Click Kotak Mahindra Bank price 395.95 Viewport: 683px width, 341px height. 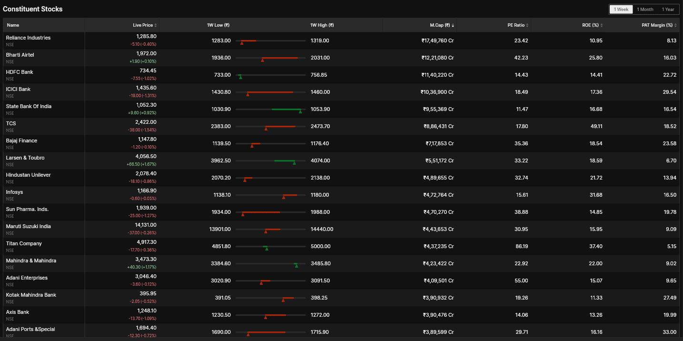click(148, 293)
